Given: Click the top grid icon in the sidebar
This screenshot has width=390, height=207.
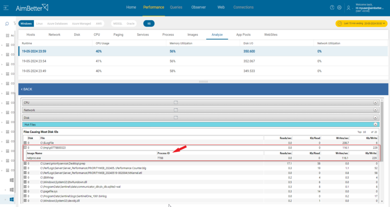Looking at the screenshot, I should tap(8, 35).
